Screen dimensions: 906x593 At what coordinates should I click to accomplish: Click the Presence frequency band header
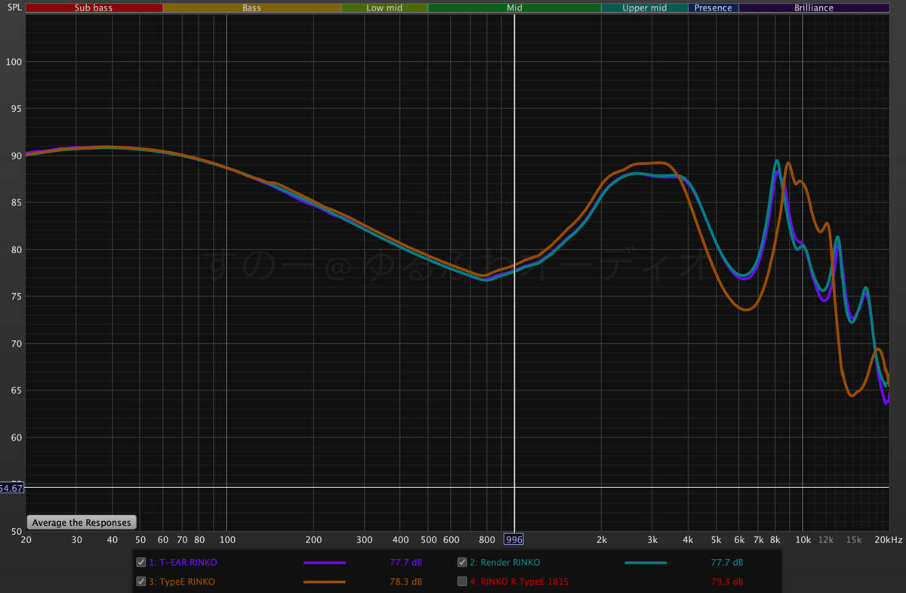(x=713, y=8)
